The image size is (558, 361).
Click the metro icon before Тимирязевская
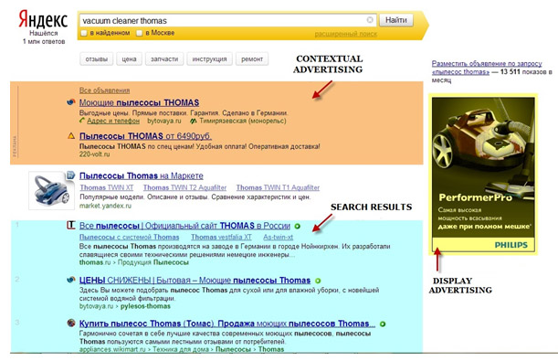pos(194,121)
